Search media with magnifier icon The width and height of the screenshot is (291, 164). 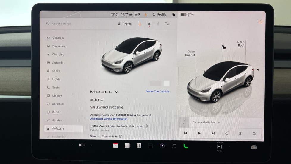pos(254,134)
